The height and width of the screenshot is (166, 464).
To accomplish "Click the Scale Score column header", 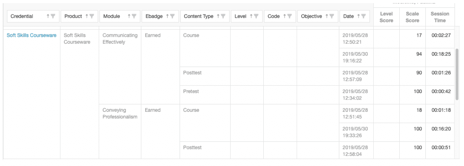I will [412, 17].
